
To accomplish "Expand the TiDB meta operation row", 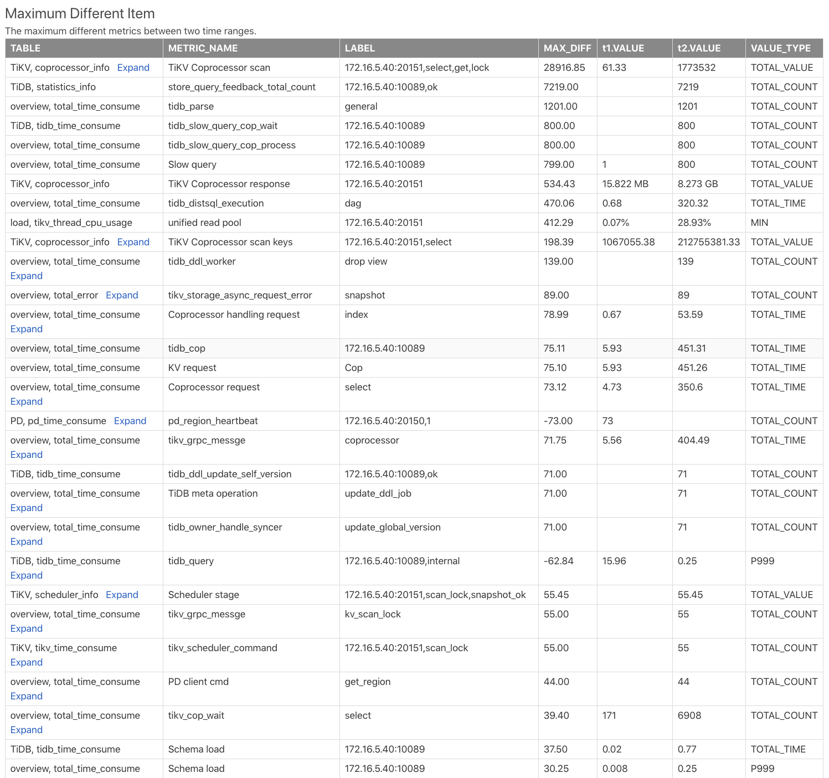I will click(x=27, y=508).
